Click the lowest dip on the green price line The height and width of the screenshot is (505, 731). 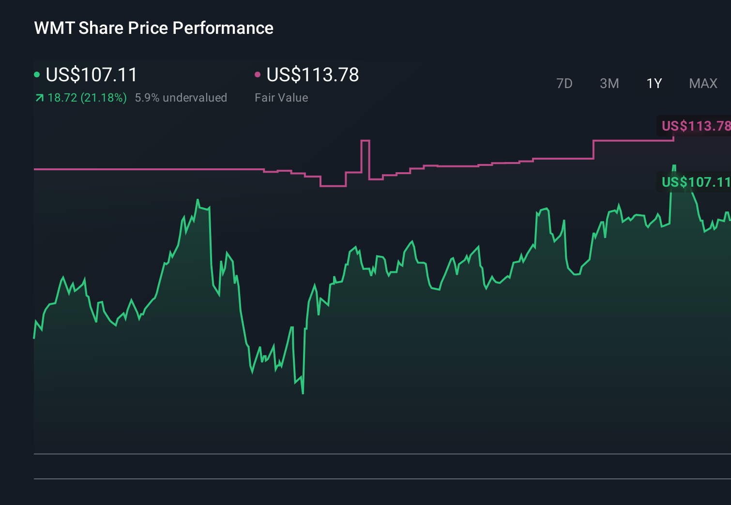pos(303,393)
